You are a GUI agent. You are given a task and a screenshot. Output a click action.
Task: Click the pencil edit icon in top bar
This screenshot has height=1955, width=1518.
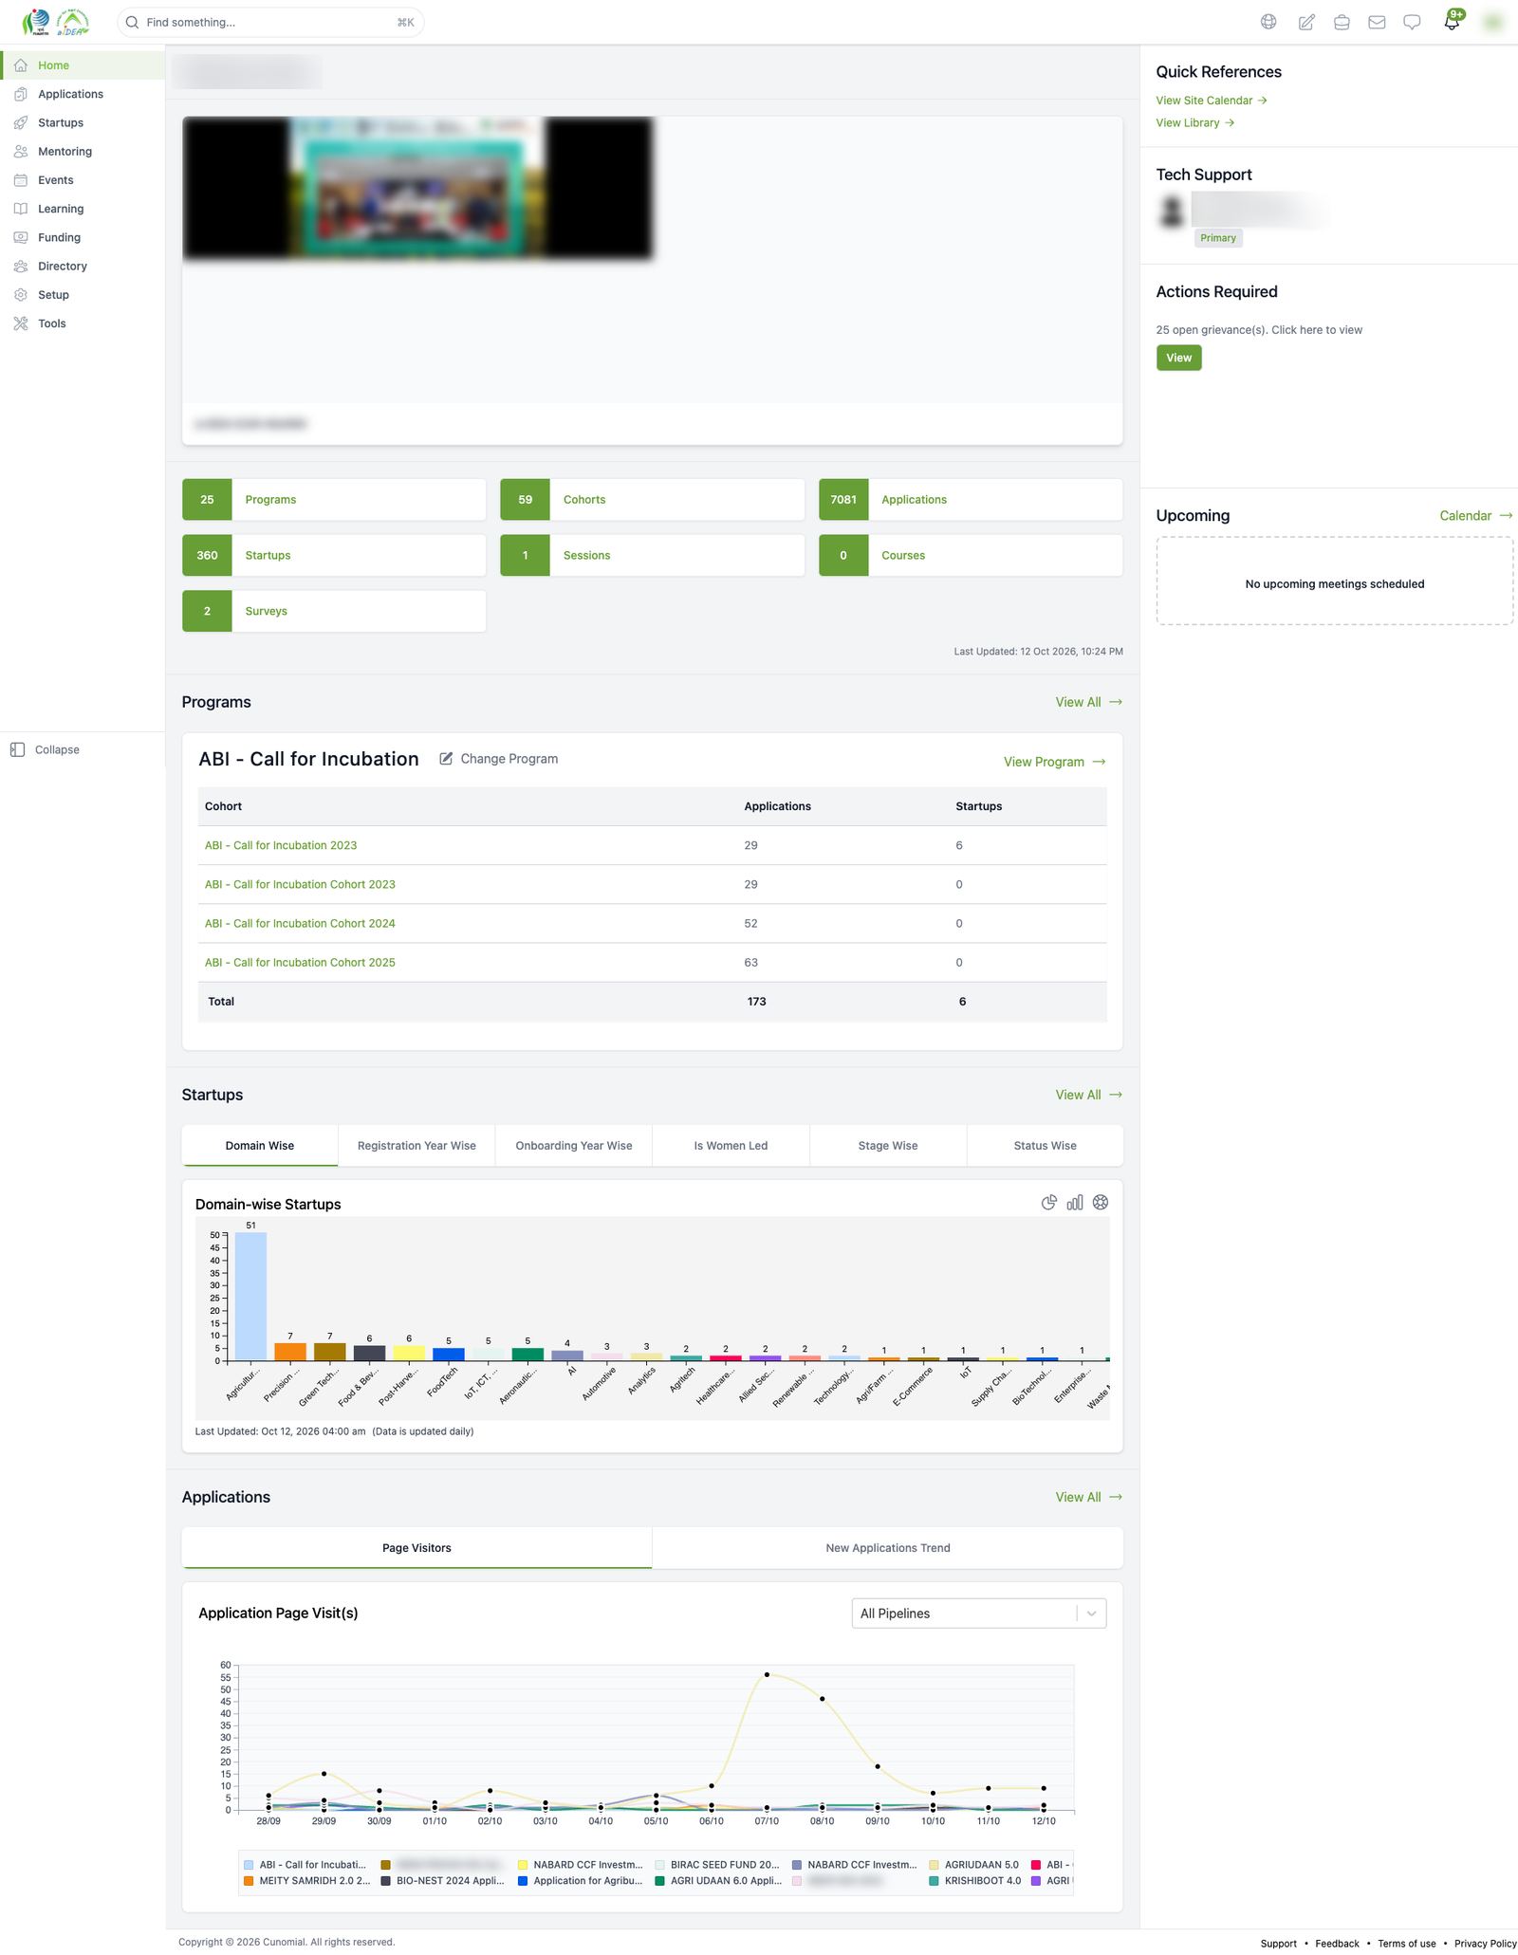(x=1306, y=22)
